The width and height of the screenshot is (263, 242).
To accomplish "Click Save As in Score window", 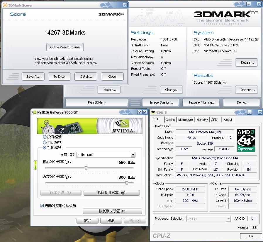I will (33, 77).
